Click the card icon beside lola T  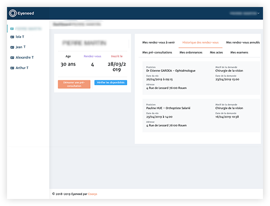click(12, 37)
